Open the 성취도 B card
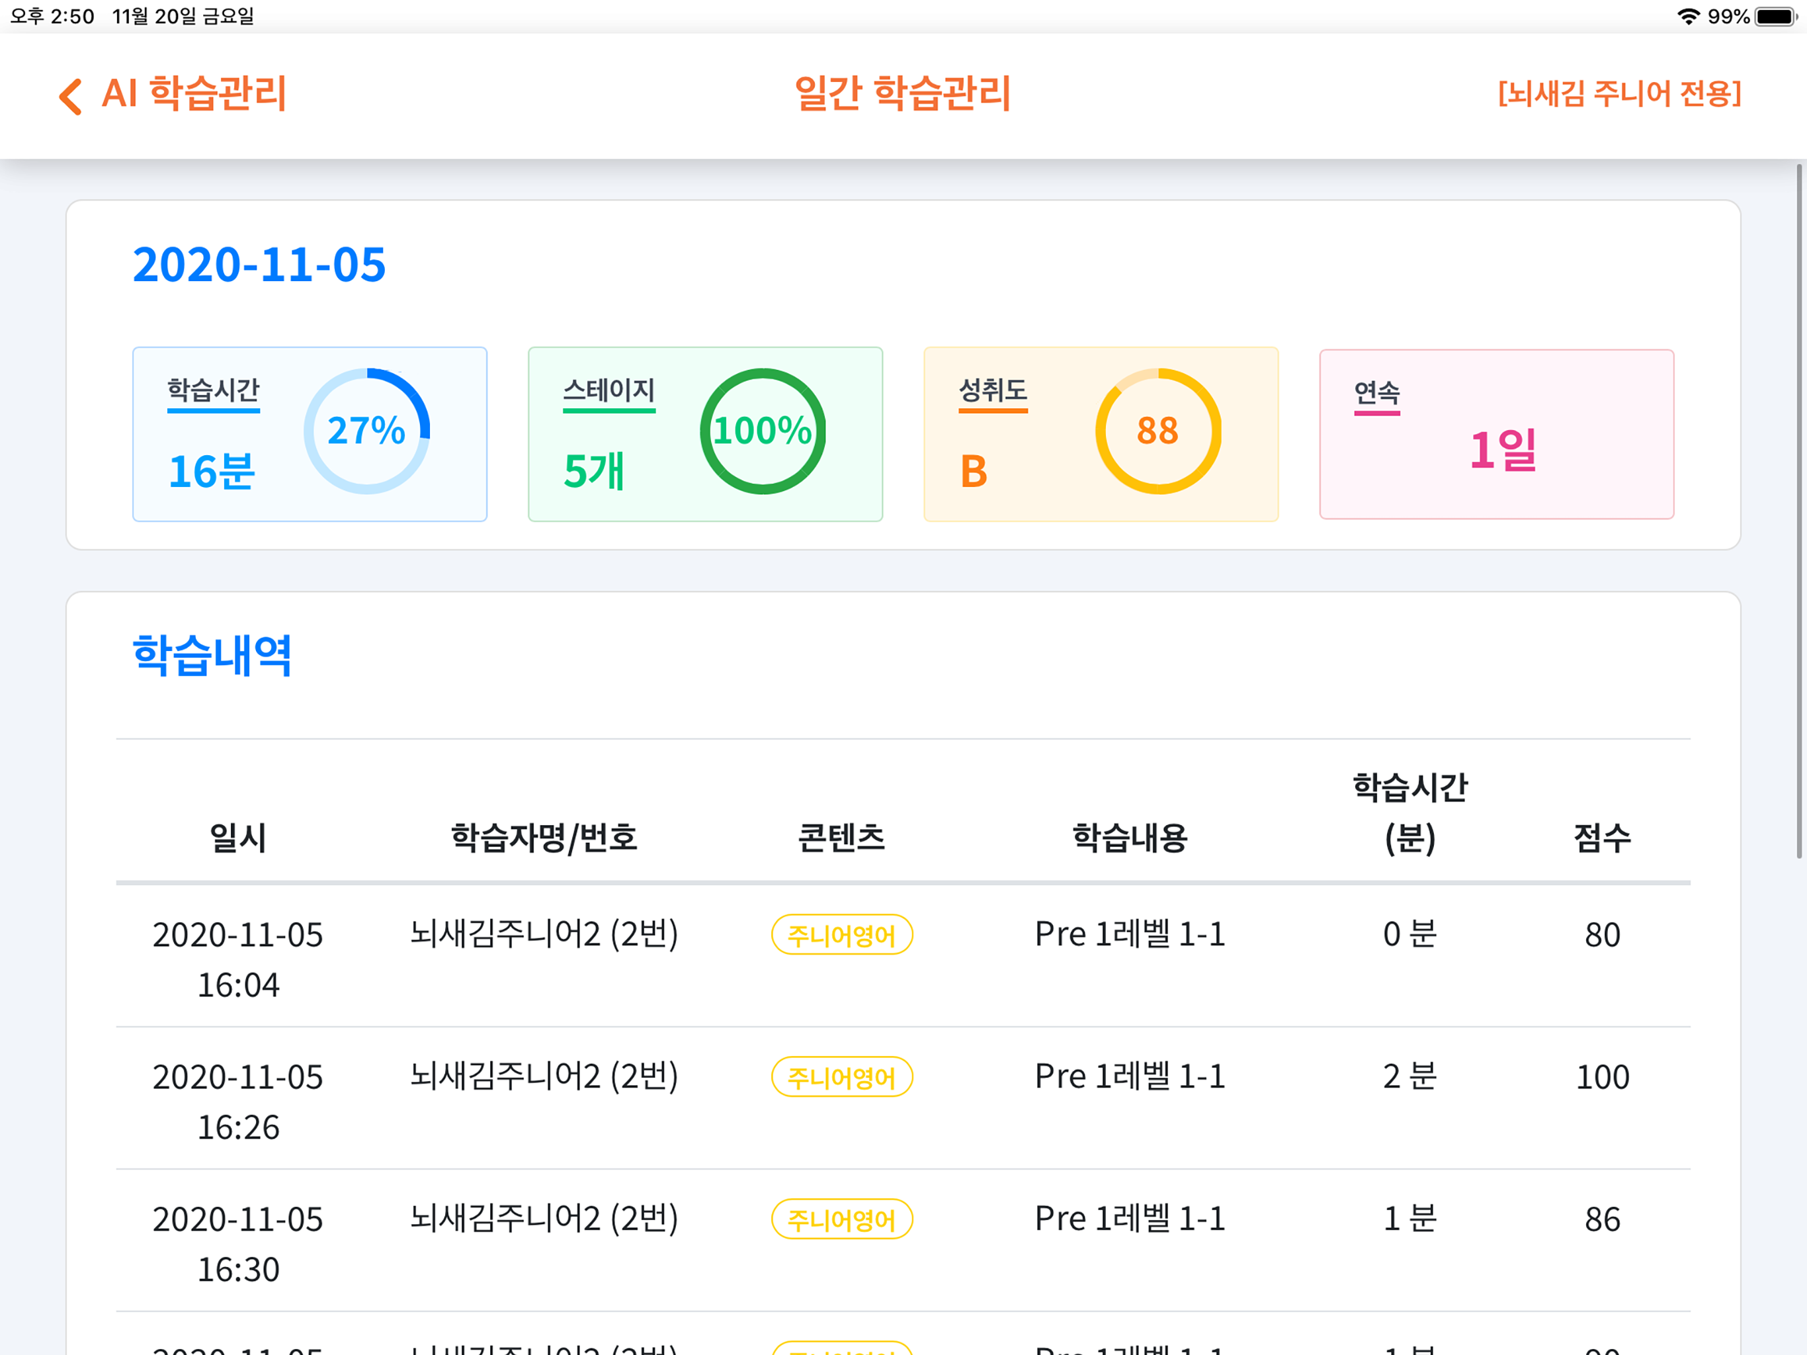This screenshot has width=1807, height=1355. [1101, 434]
